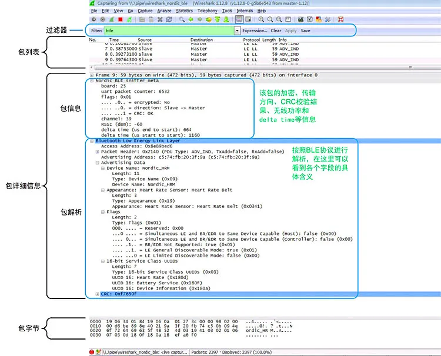Open the capture interfaces list icon
Screen dimensions: 441x356
(x=93, y=19)
